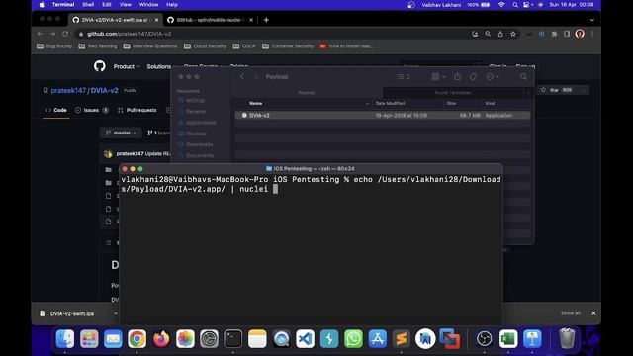Viewport: 633px width, 356px height.
Task: Star the DVIA-v2 repository
Action: [x=558, y=90]
